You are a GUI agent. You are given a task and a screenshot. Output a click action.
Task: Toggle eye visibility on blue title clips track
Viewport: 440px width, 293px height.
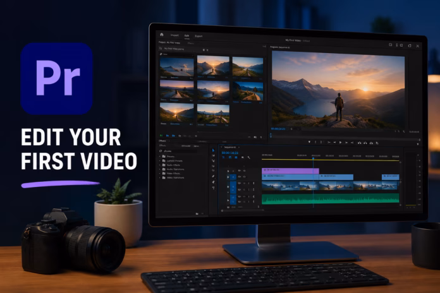coord(245,177)
